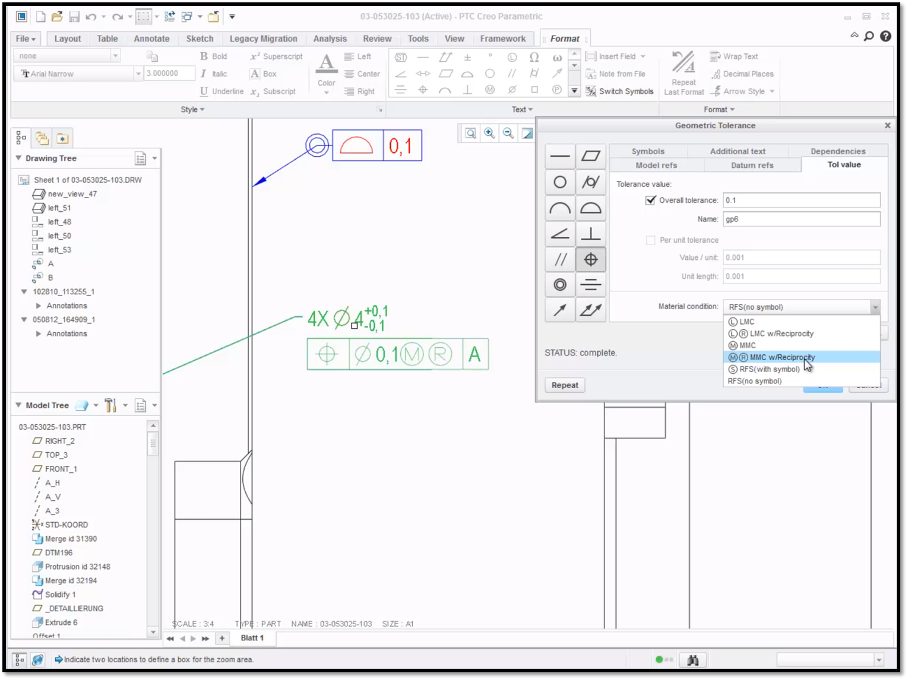The width and height of the screenshot is (908, 680).
Task: Click the text height field 3.000000
Action: 170,74
